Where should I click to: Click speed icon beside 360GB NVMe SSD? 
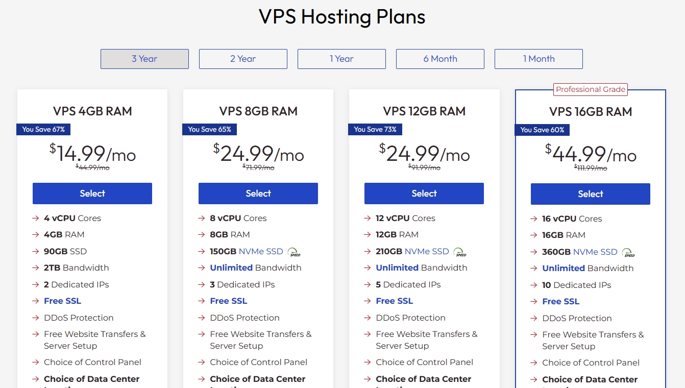click(x=629, y=252)
